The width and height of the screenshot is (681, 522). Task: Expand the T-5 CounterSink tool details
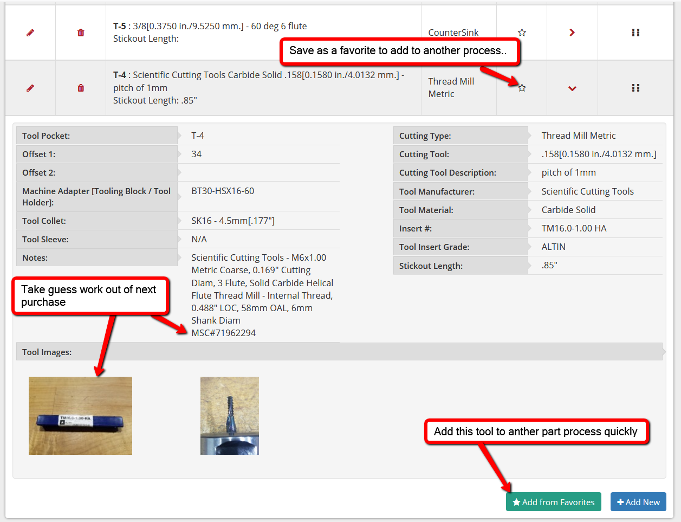click(572, 33)
